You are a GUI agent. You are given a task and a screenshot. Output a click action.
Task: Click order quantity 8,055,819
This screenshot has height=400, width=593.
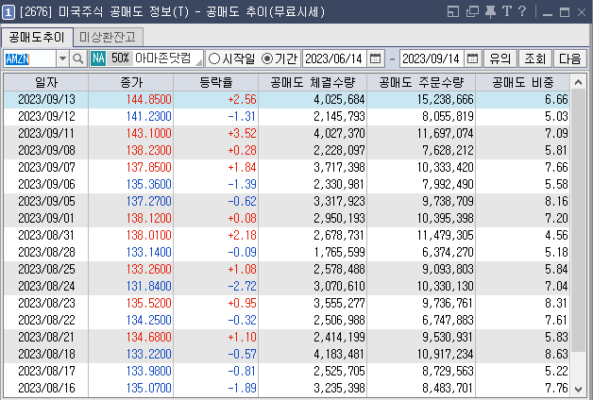tap(448, 116)
